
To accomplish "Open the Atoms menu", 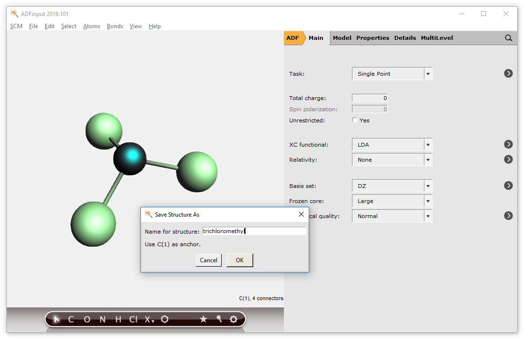I will [x=91, y=26].
